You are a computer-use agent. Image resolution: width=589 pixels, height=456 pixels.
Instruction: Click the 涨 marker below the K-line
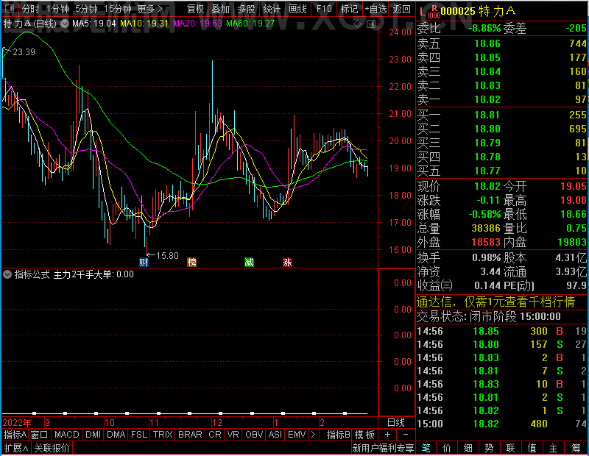[x=287, y=263]
